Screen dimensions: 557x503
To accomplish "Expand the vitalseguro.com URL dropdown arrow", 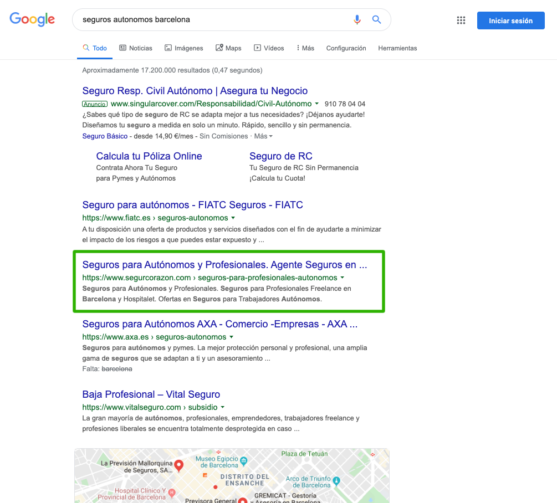I will coord(223,407).
